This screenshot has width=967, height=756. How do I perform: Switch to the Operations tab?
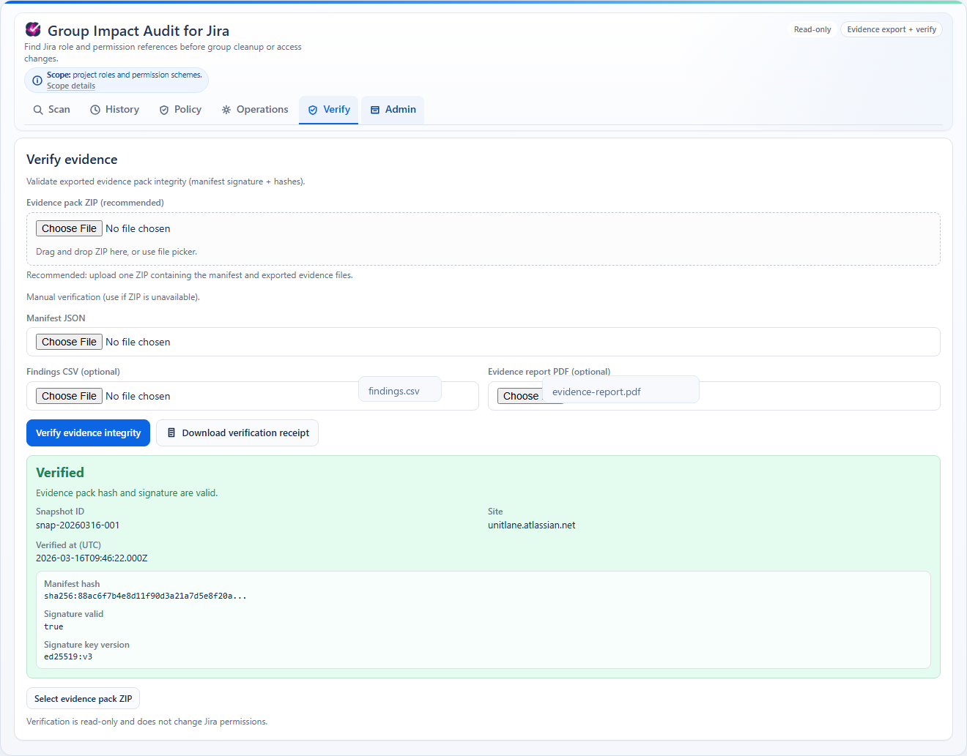pos(255,110)
